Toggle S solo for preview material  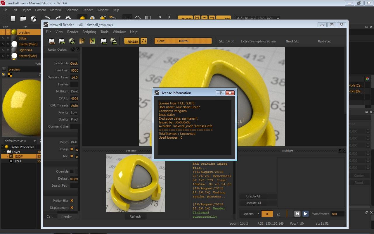(3, 32)
